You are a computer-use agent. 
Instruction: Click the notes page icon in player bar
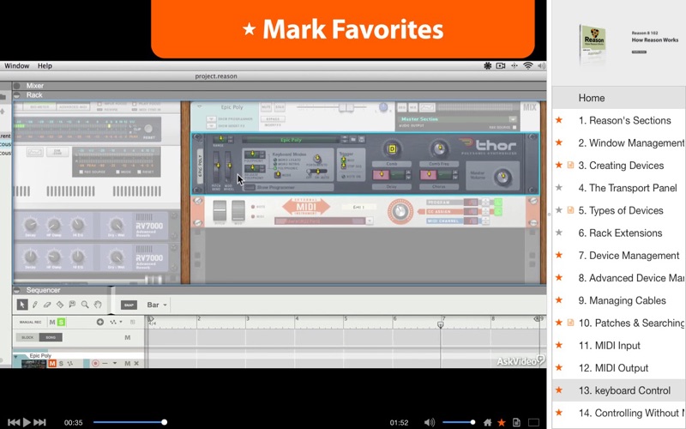tap(517, 422)
